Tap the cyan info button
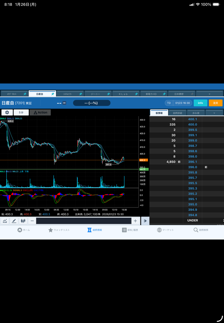The height and width of the screenshot is (323, 224). pos(200,103)
